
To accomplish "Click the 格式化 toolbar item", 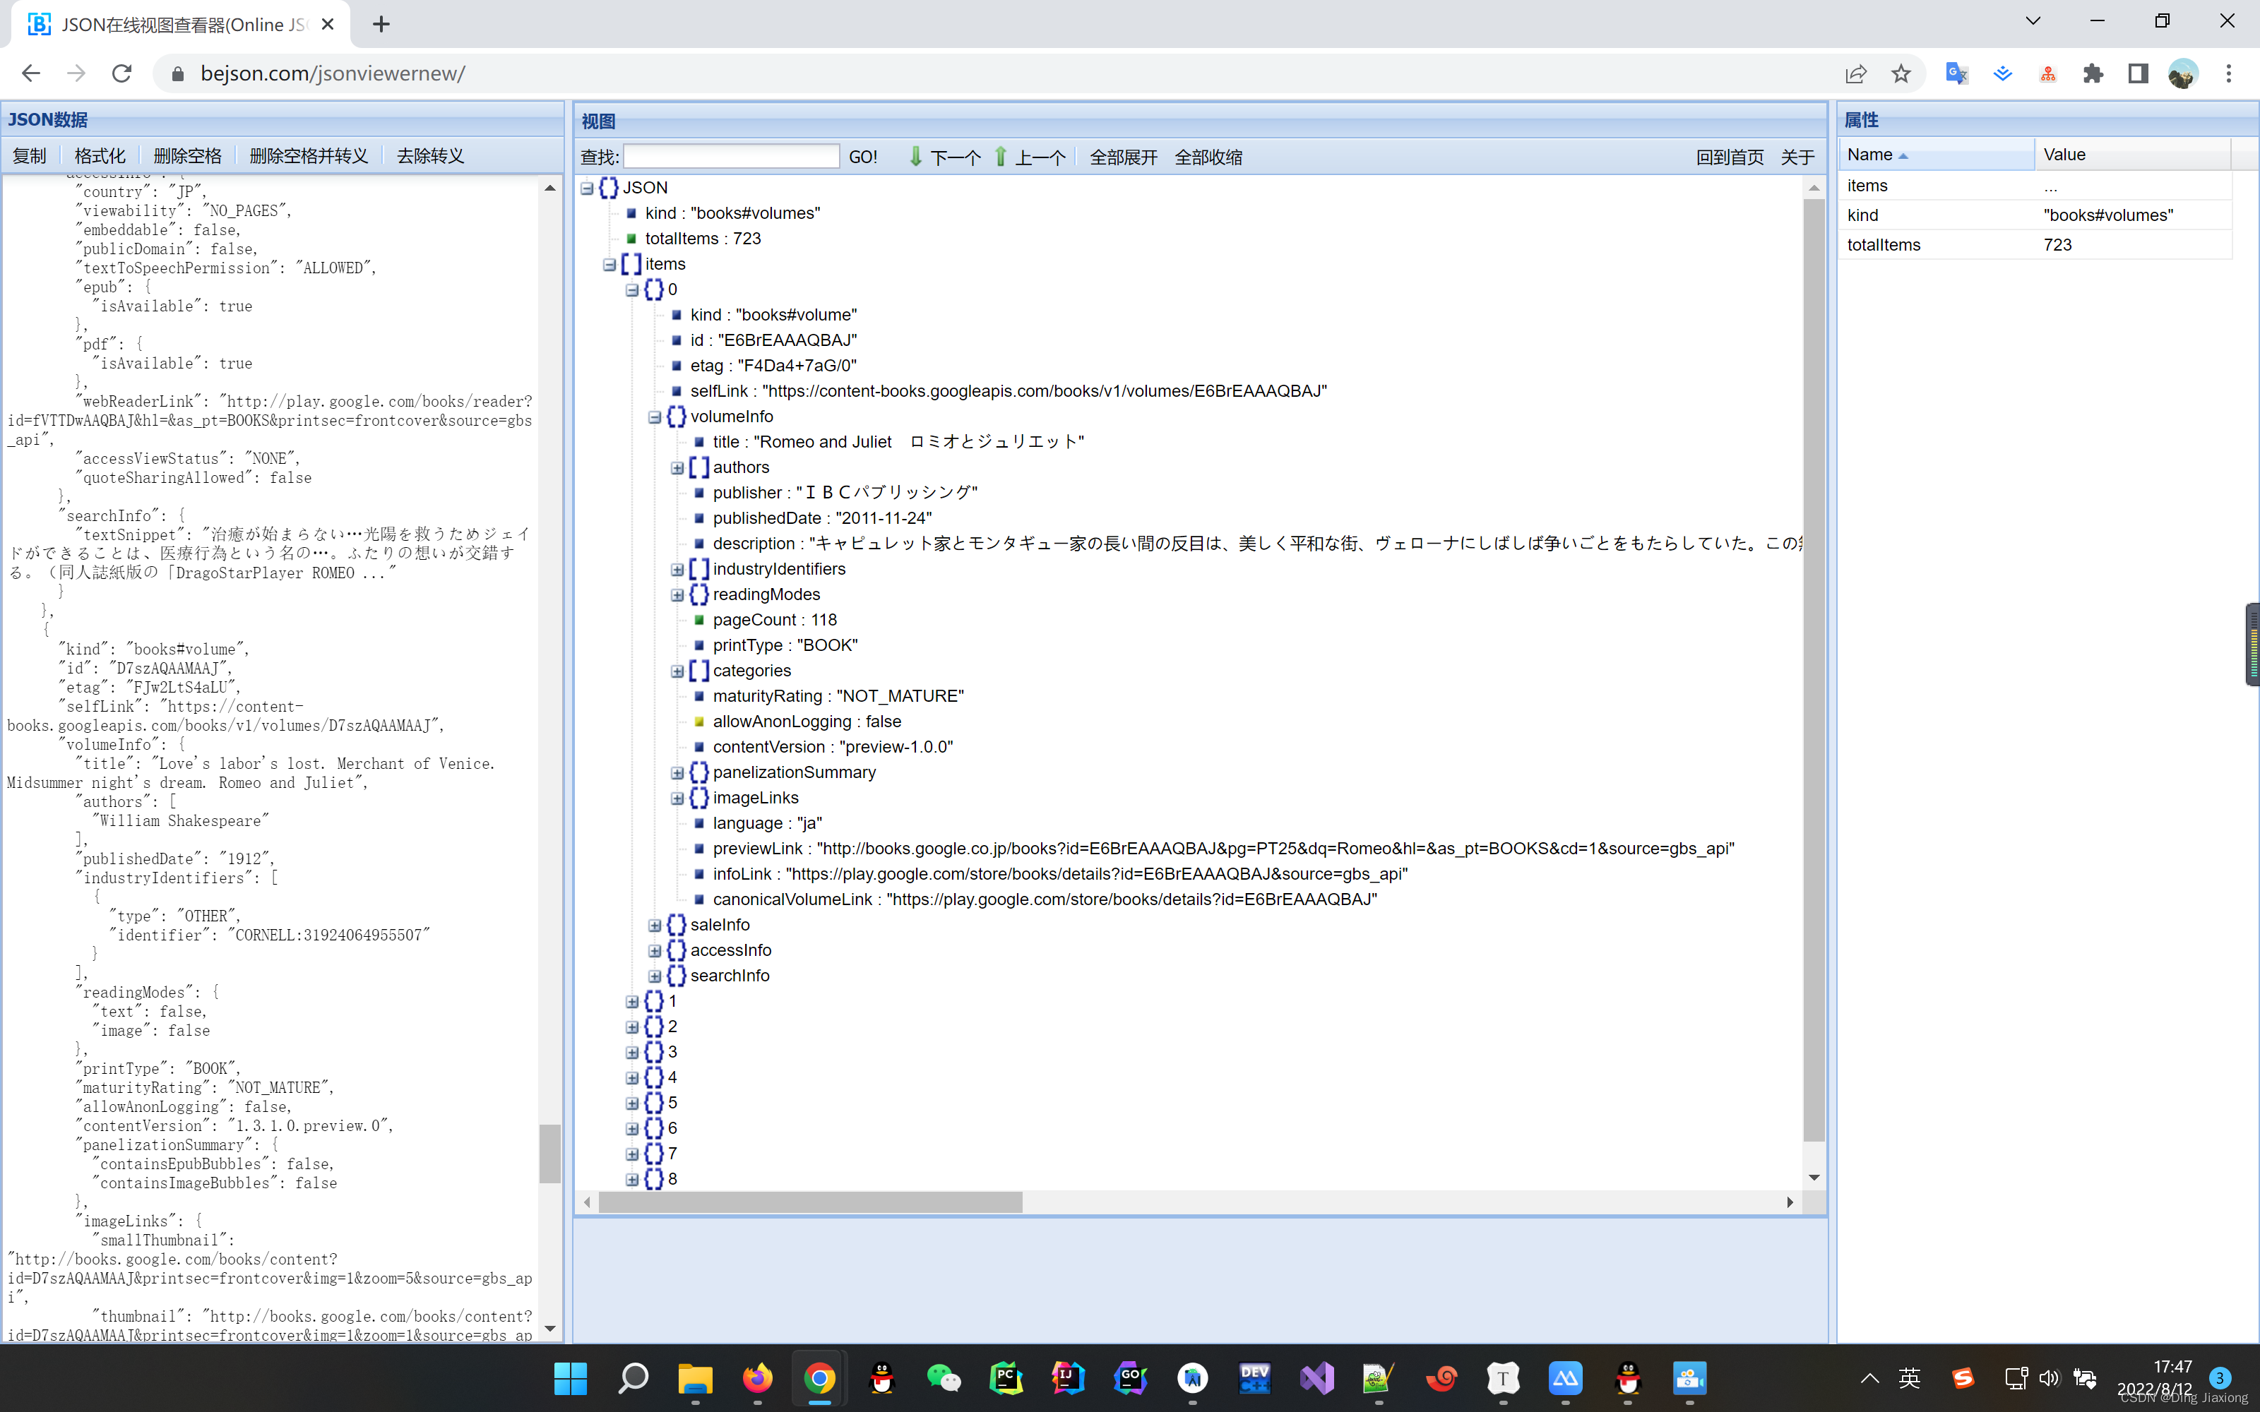I will click(99, 156).
